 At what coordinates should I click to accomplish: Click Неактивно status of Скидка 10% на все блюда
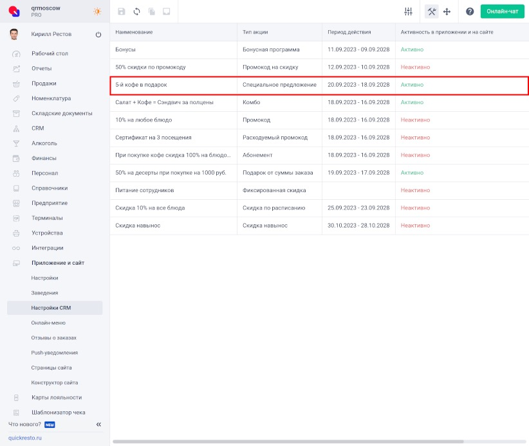point(415,208)
